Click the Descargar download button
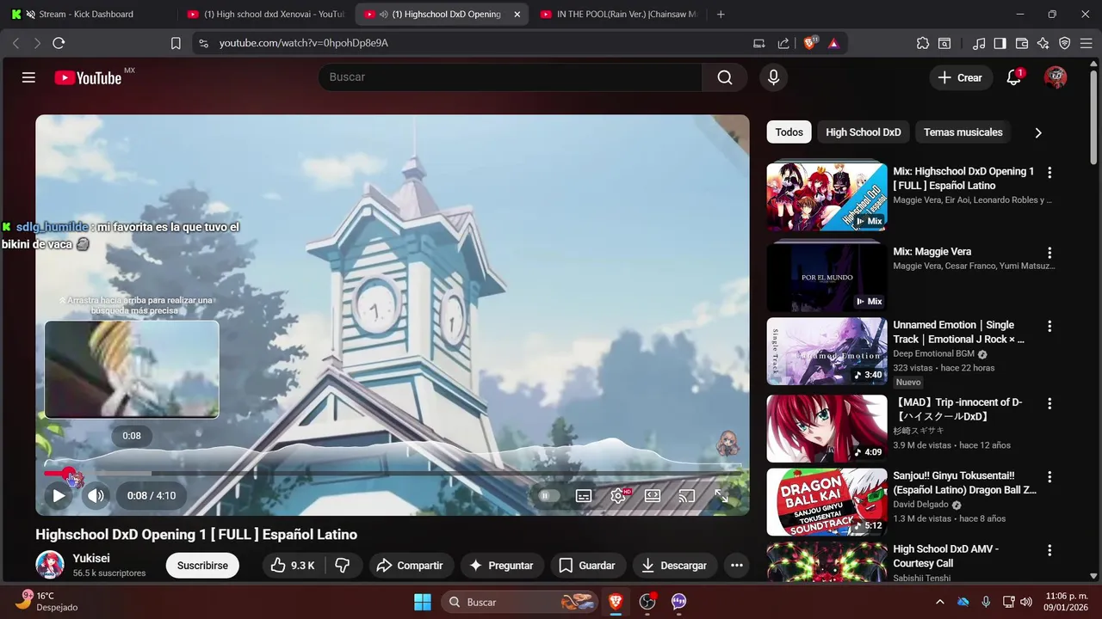This screenshot has height=619, width=1102. tap(675, 565)
